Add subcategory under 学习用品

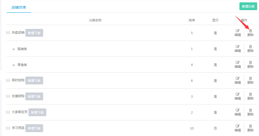pos(34,128)
